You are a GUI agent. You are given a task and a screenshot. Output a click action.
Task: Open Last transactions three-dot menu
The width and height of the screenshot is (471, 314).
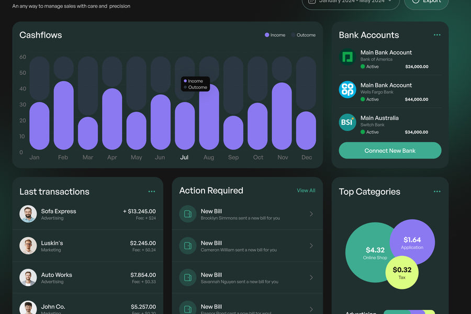tap(152, 192)
